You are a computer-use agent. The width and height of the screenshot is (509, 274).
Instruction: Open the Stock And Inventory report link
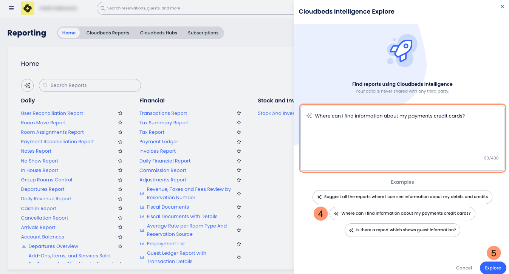click(276, 113)
